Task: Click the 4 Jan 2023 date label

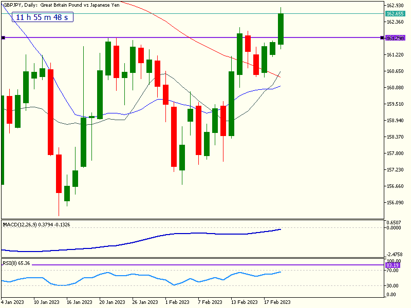Action: 13,302
